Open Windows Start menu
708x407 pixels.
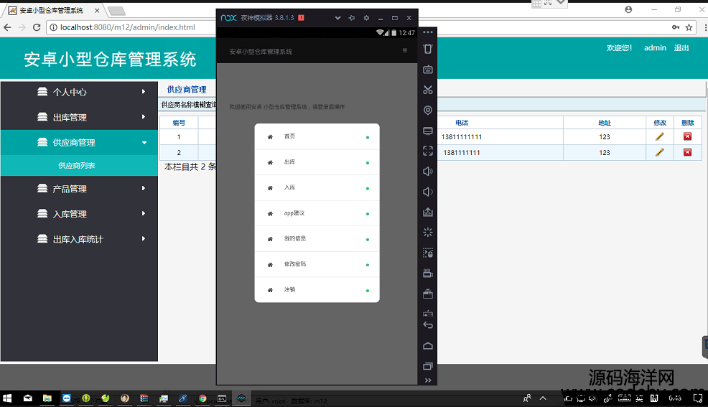coord(7,398)
